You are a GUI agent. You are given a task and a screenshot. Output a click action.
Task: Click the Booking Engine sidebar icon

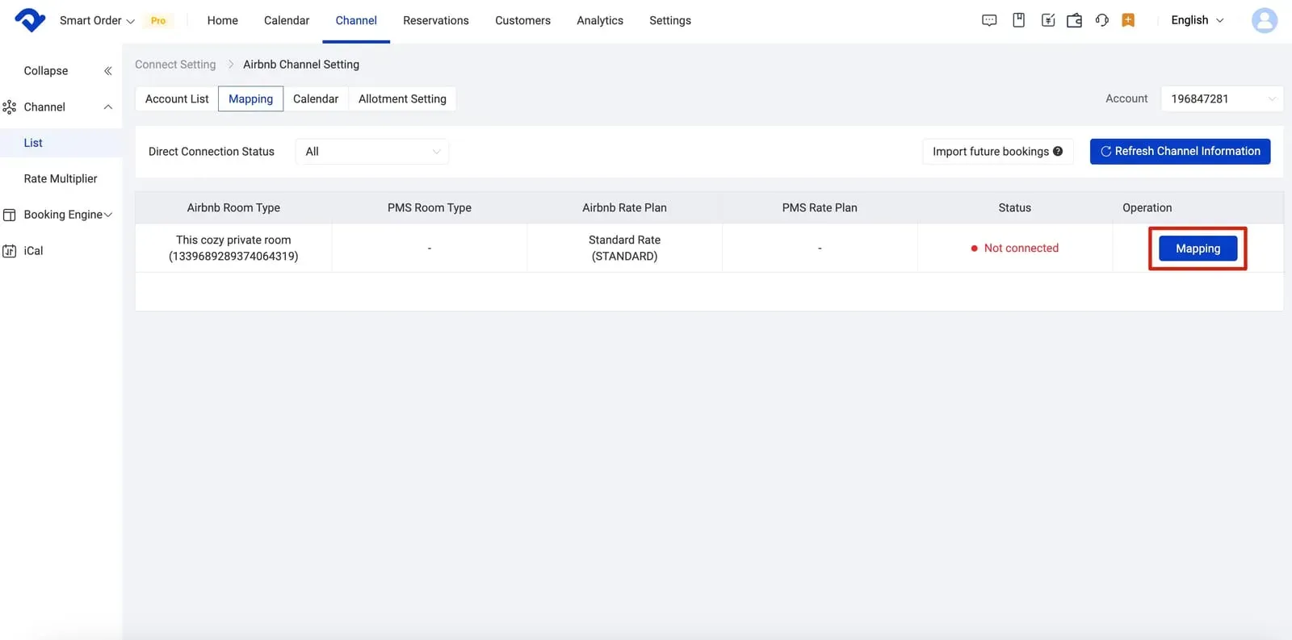(10, 215)
